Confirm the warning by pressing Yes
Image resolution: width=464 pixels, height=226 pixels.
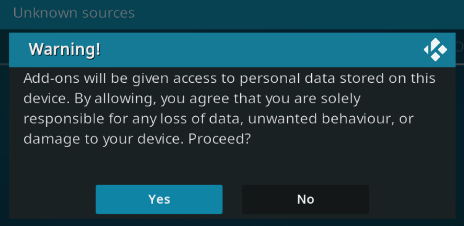tap(159, 199)
